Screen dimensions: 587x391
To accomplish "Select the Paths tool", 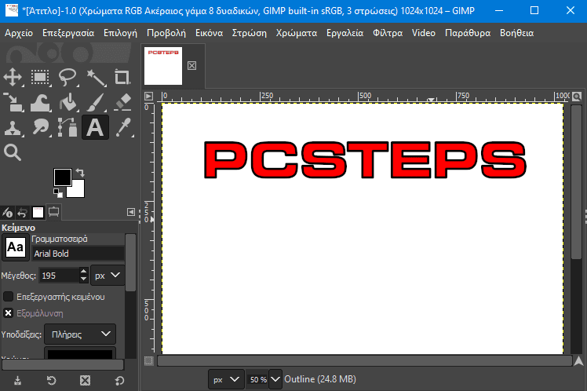I will pyautogui.click(x=67, y=128).
